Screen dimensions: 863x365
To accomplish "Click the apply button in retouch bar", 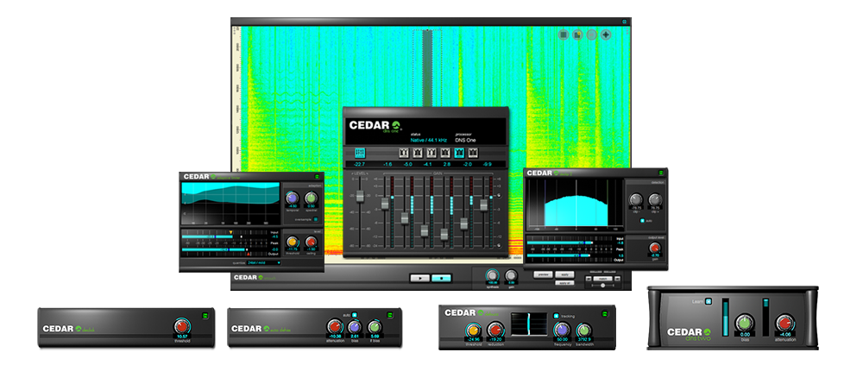I will [564, 274].
